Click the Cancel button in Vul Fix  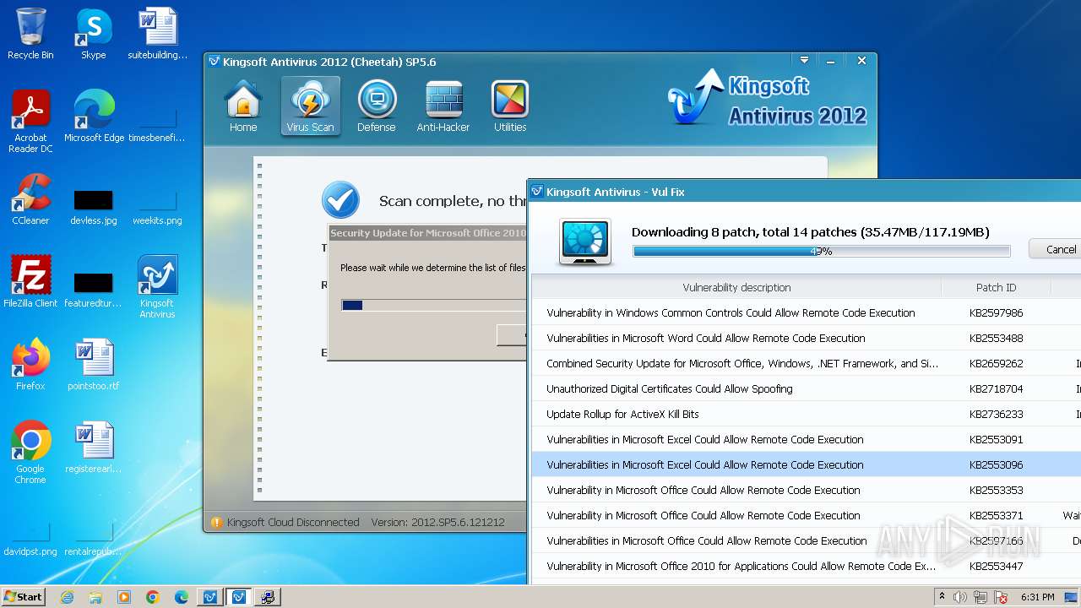1056,249
